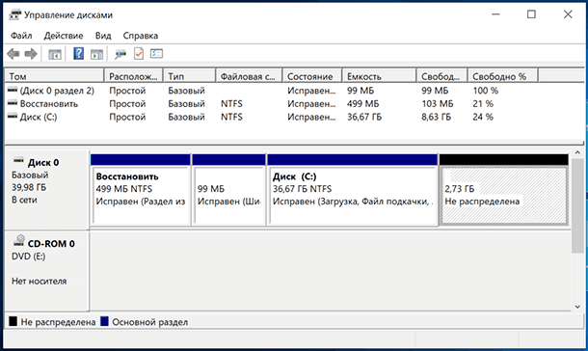Click the 499 МБ capacity cell
This screenshot has width=588, height=351.
362,103
